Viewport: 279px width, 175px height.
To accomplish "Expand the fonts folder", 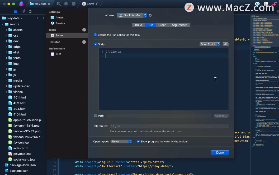I will pos(6,58).
